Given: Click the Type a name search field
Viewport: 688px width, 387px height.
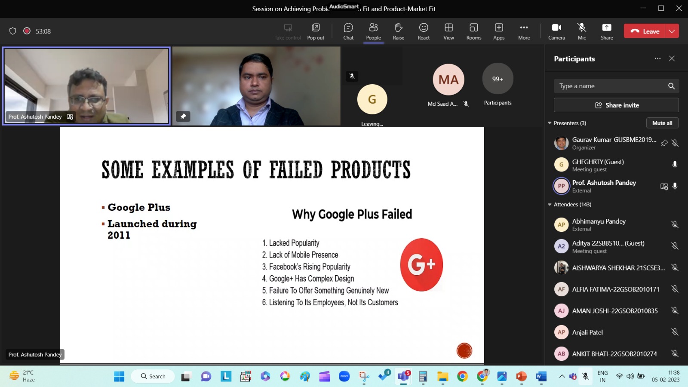Looking at the screenshot, I should click(611, 86).
